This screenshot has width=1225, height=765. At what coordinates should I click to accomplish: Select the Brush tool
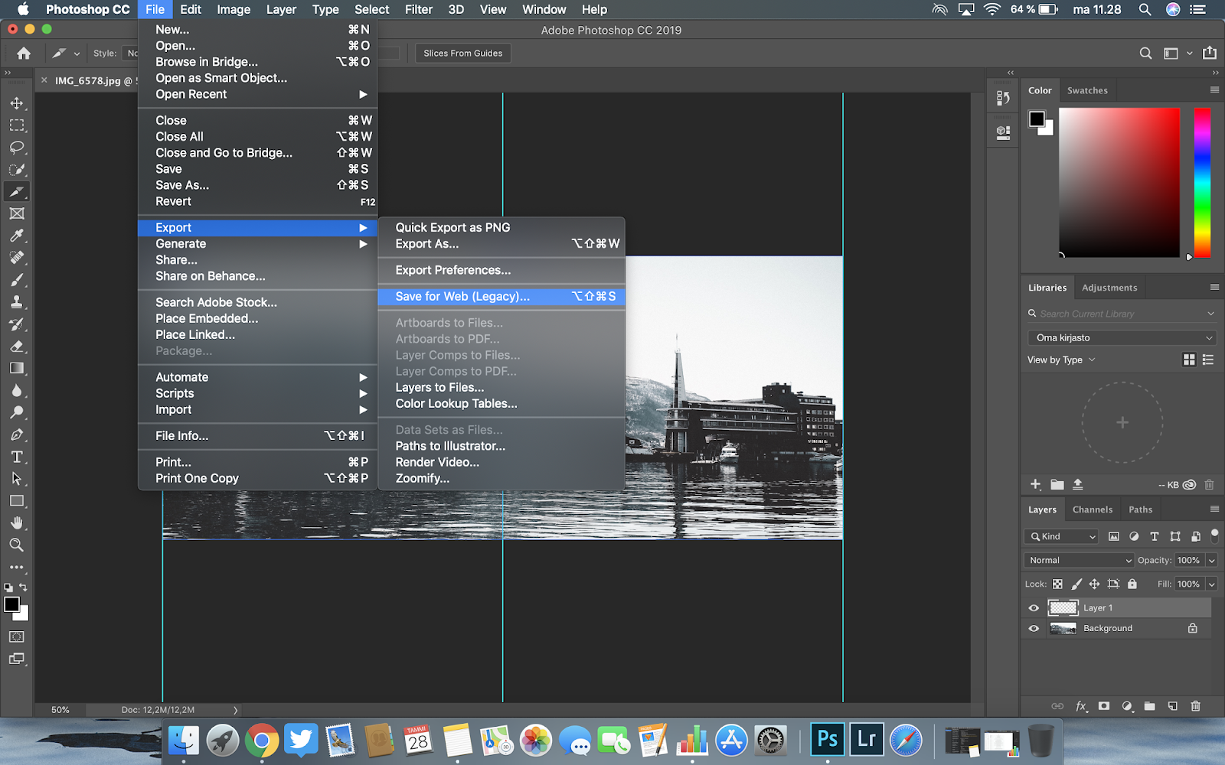point(17,280)
